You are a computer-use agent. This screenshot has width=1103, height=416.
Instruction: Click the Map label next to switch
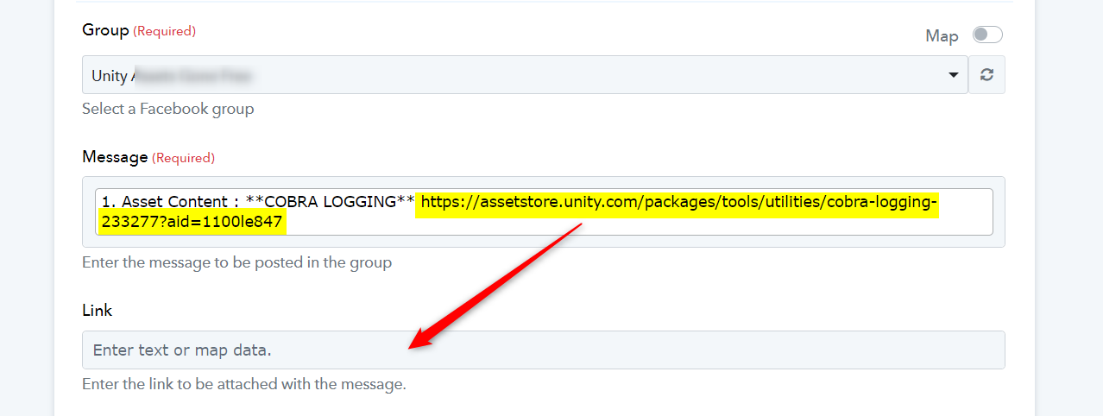(x=942, y=35)
